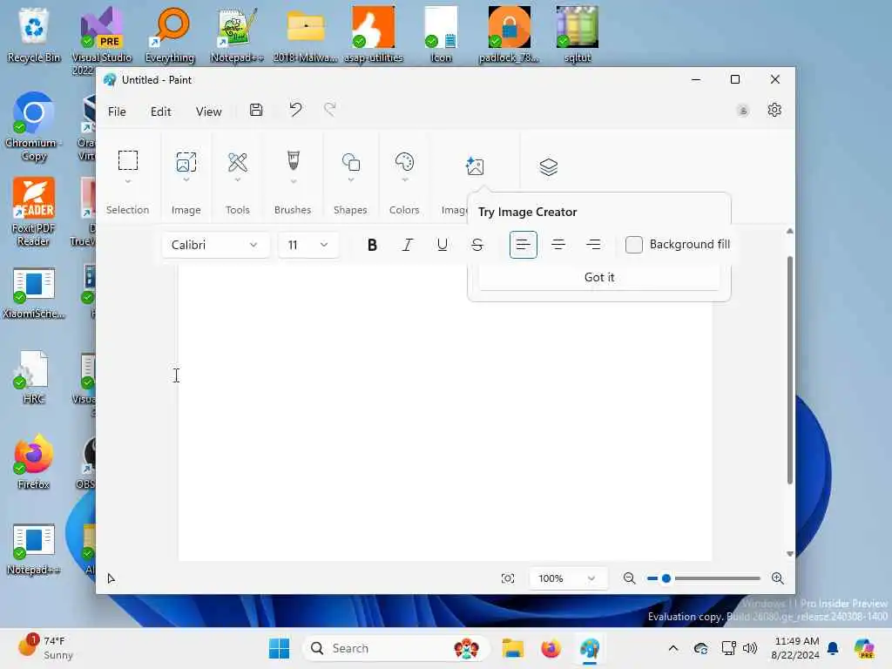Expand the Tools options chevron

(x=238, y=179)
